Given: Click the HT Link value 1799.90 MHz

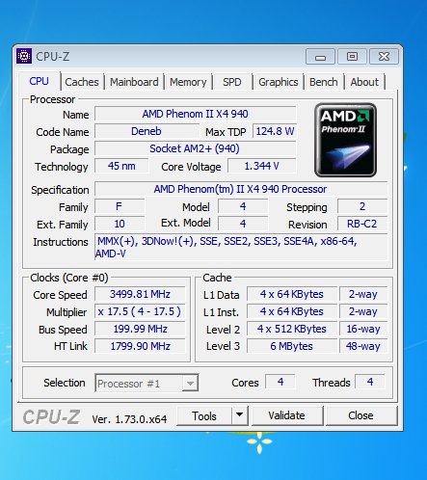Looking at the screenshot, I should (x=140, y=346).
